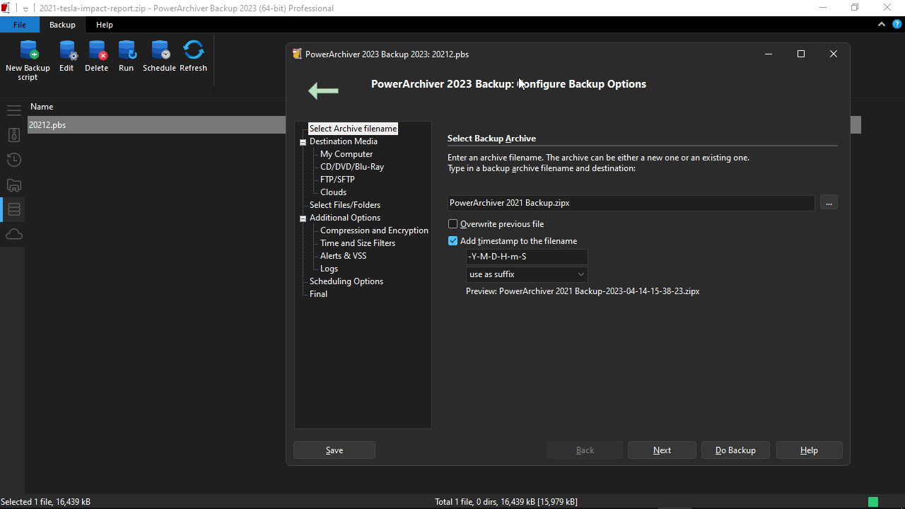Open the File menu
Screen dimensions: 905x509
coord(19,24)
